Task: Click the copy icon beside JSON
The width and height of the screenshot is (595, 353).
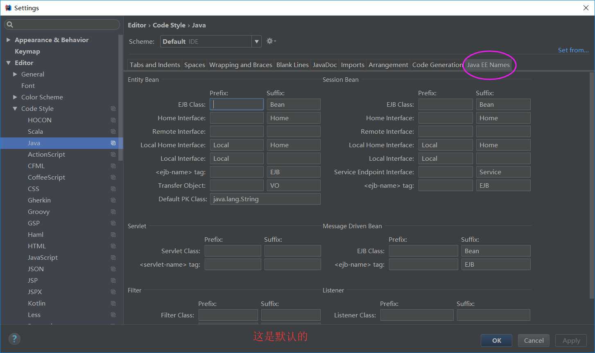Action: pos(113,269)
